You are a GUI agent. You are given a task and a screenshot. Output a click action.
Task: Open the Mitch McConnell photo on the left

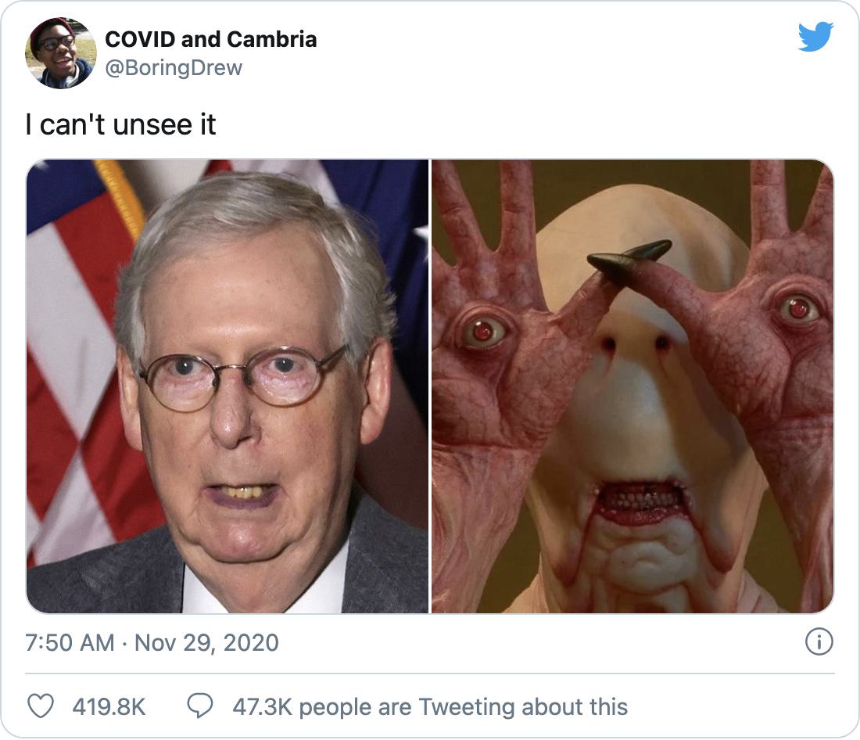click(227, 386)
